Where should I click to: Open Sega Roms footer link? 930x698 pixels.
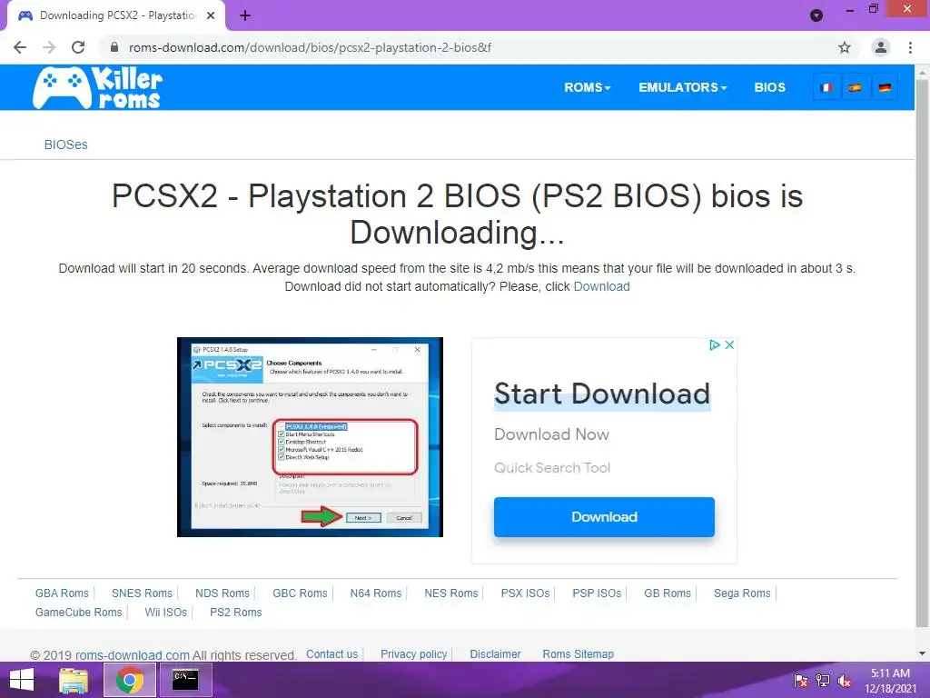tap(742, 593)
